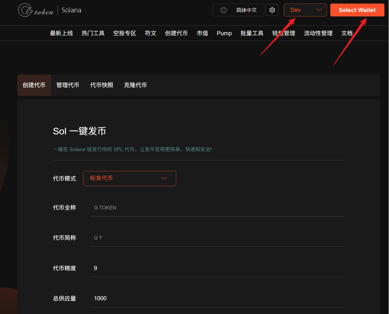Image resolution: width=389 pixels, height=314 pixels.
Task: Click the globe language icon
Action: [224, 10]
